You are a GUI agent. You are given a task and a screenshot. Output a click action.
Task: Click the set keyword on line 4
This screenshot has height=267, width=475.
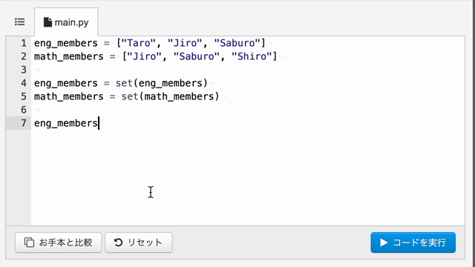[124, 83]
